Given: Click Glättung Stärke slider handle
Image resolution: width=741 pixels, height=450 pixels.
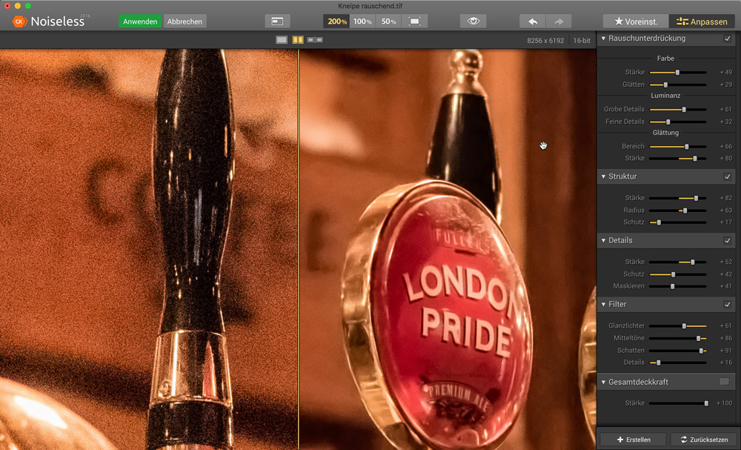Looking at the screenshot, I should [x=695, y=159].
